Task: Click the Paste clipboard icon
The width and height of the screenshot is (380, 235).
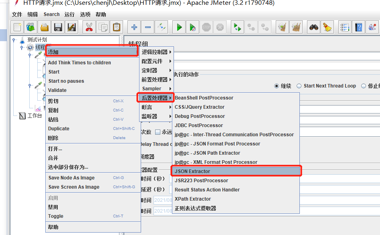Action: [117, 27]
